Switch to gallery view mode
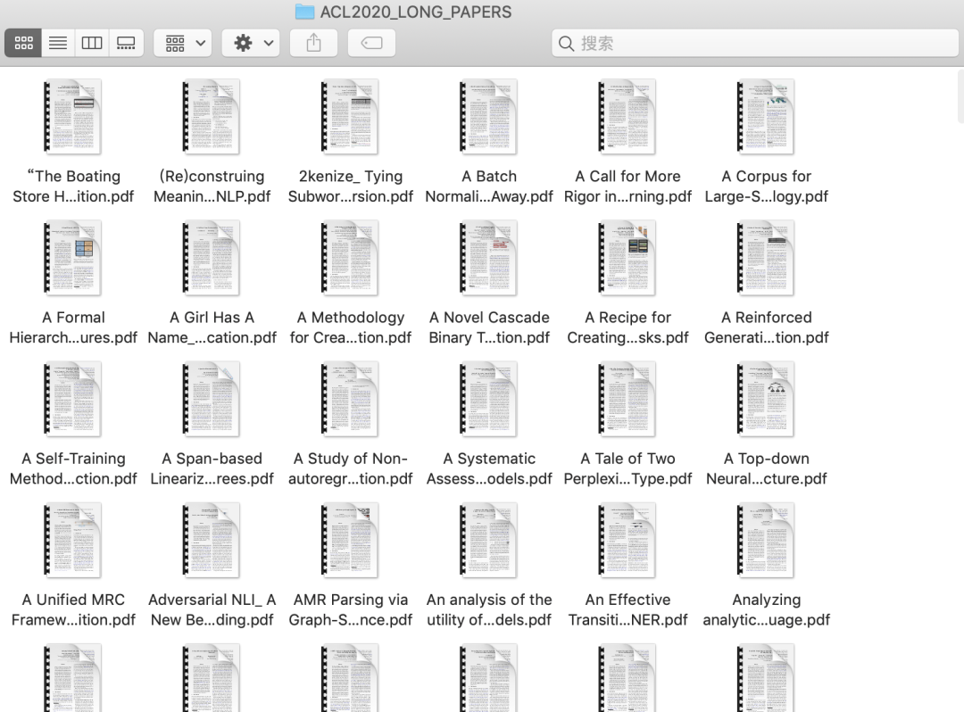964x712 pixels. click(x=126, y=43)
